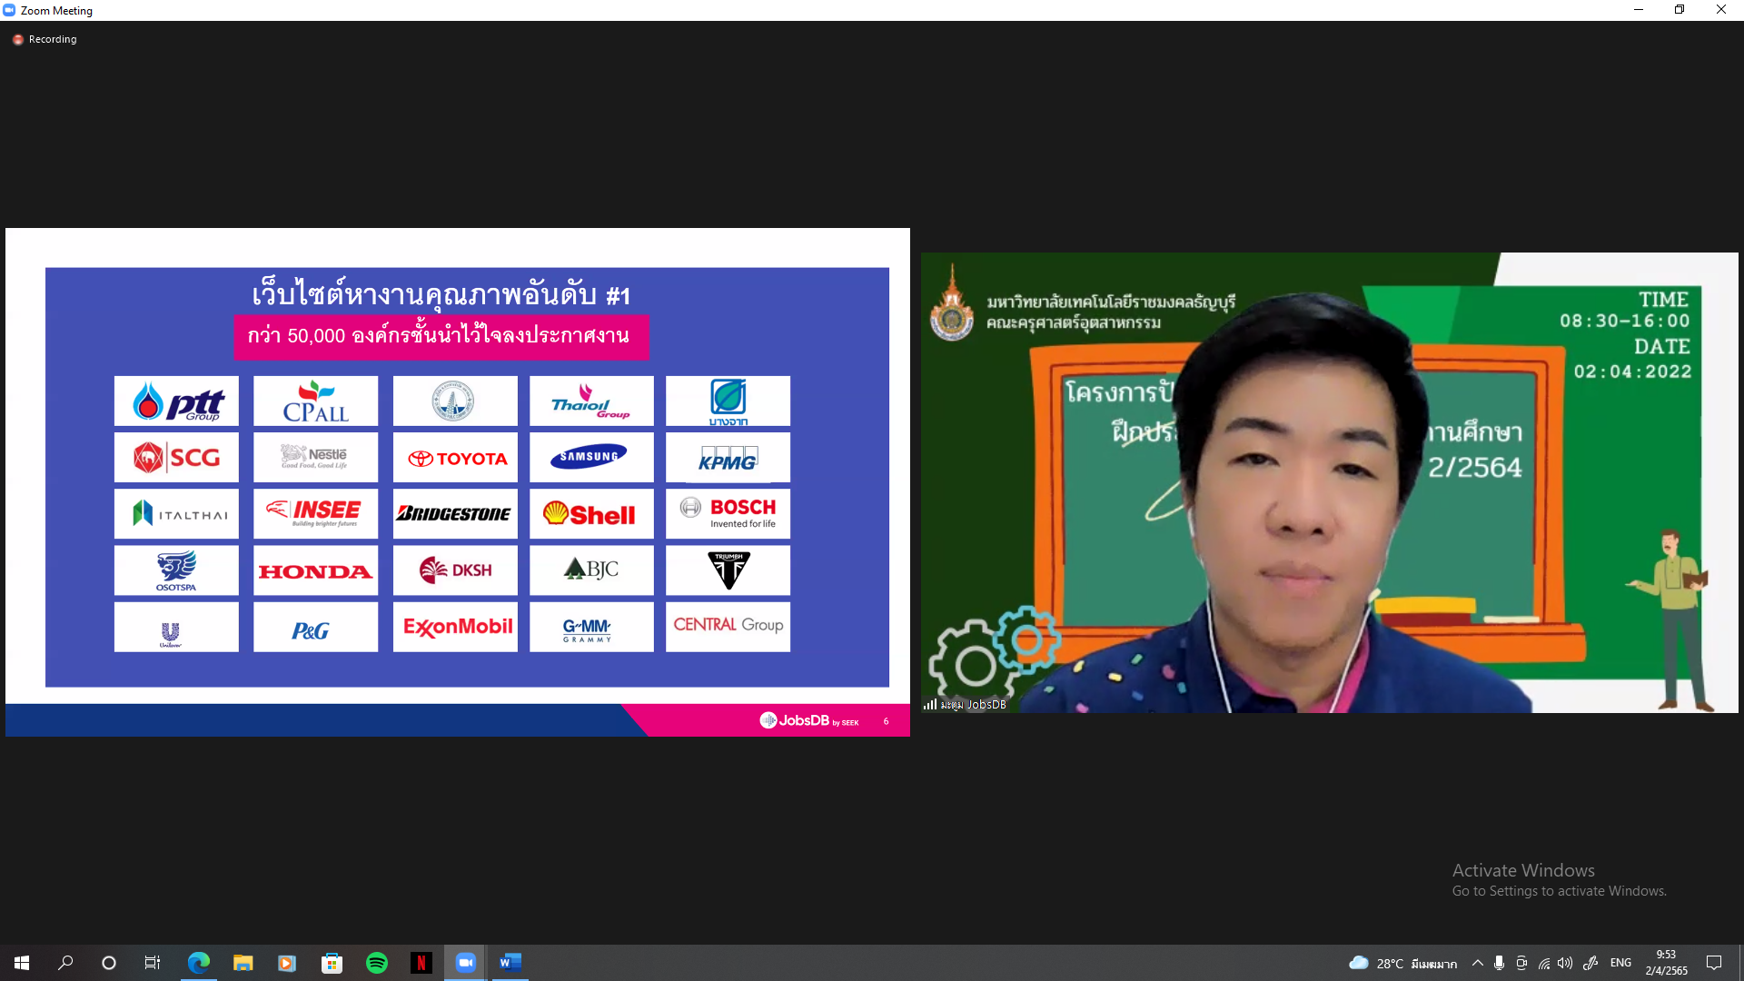Image resolution: width=1744 pixels, height=981 pixels.
Task: Open the Windows Start menu
Action: (22, 963)
